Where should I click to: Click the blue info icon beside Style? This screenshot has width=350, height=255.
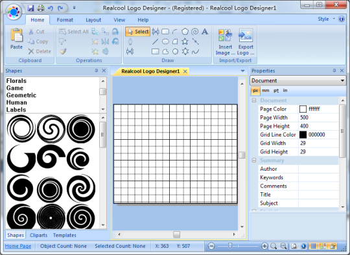click(342, 19)
